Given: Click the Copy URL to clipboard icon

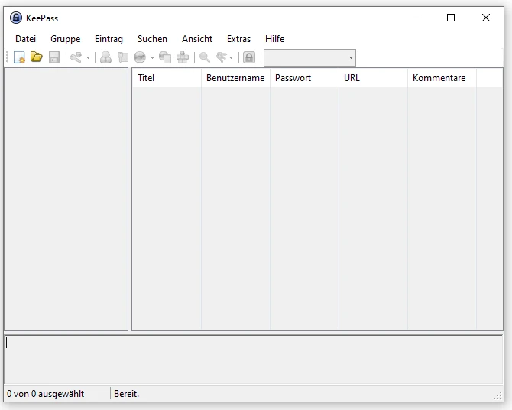Looking at the screenshot, I should pos(165,57).
